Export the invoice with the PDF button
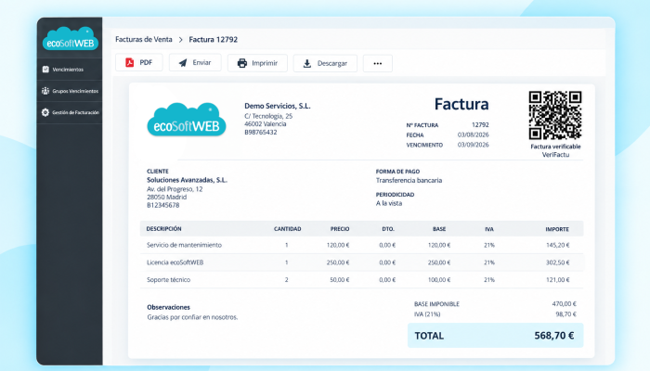Viewport: 650px width, 371px height. coord(139,62)
